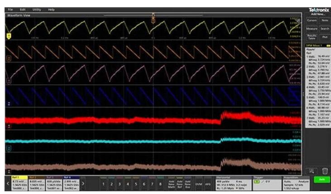Select the Ref 3 badge

tap(54, 183)
